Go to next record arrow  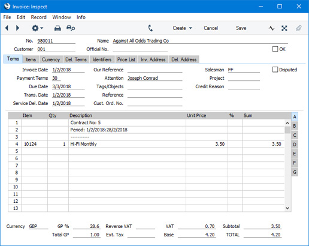(17, 28)
